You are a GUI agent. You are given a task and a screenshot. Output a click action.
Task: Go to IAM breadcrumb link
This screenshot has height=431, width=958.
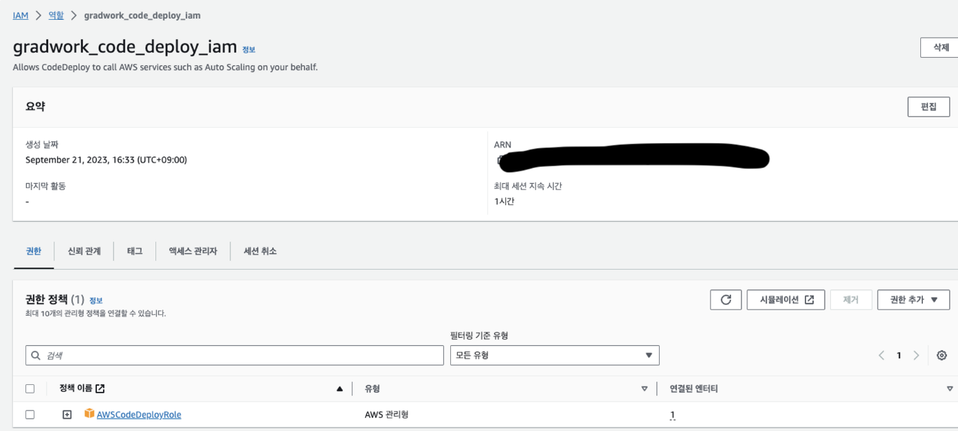tap(21, 15)
